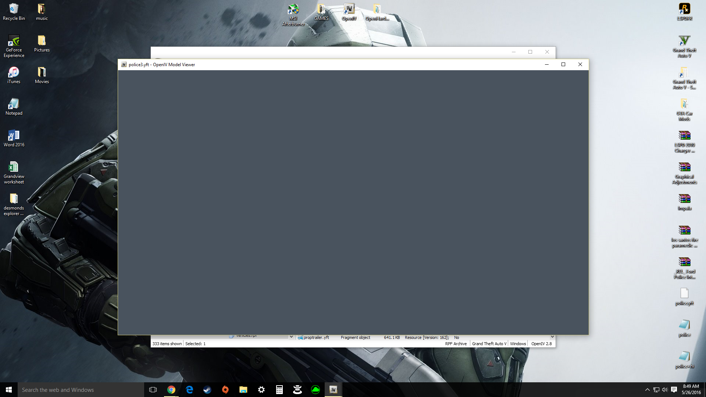The image size is (706, 397).
Task: Open GTA Car Mods folder icon
Action: (684, 104)
